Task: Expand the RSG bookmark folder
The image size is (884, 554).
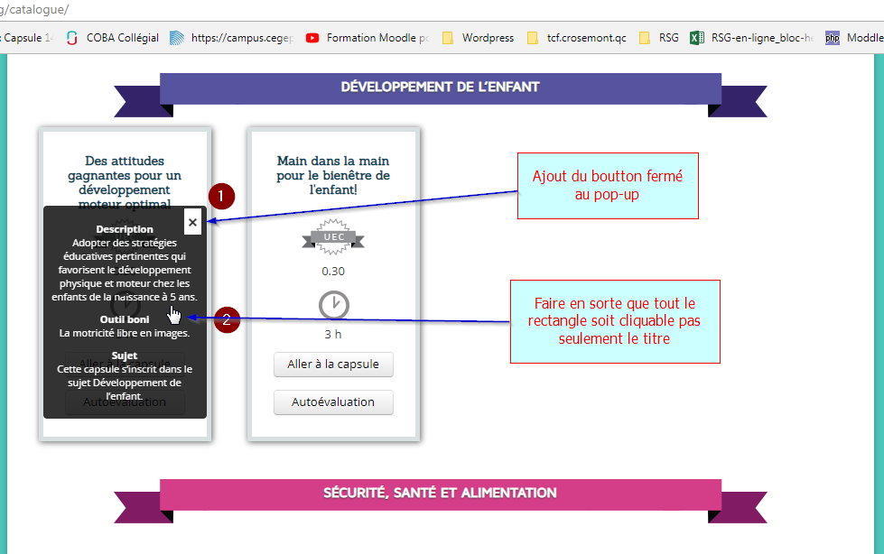Action: [659, 38]
